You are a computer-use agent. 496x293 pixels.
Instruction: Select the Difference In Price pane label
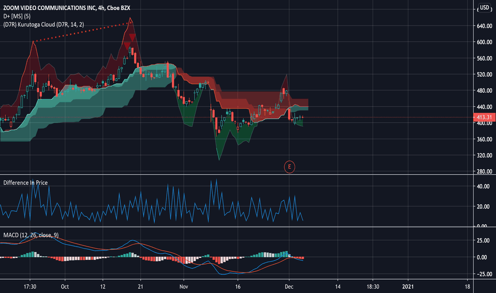coord(26,183)
